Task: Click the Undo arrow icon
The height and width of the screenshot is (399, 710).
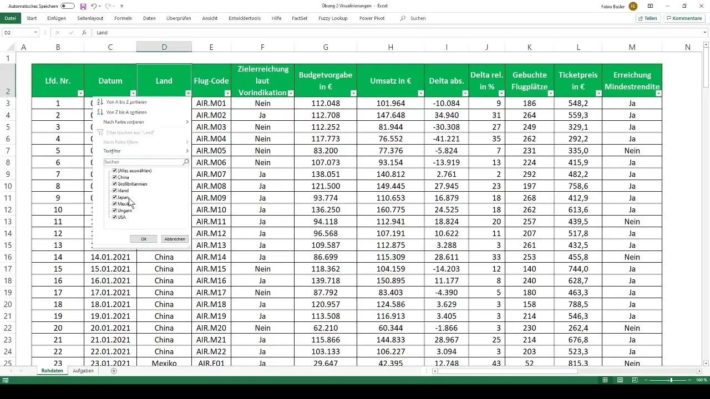Action: tap(94, 6)
